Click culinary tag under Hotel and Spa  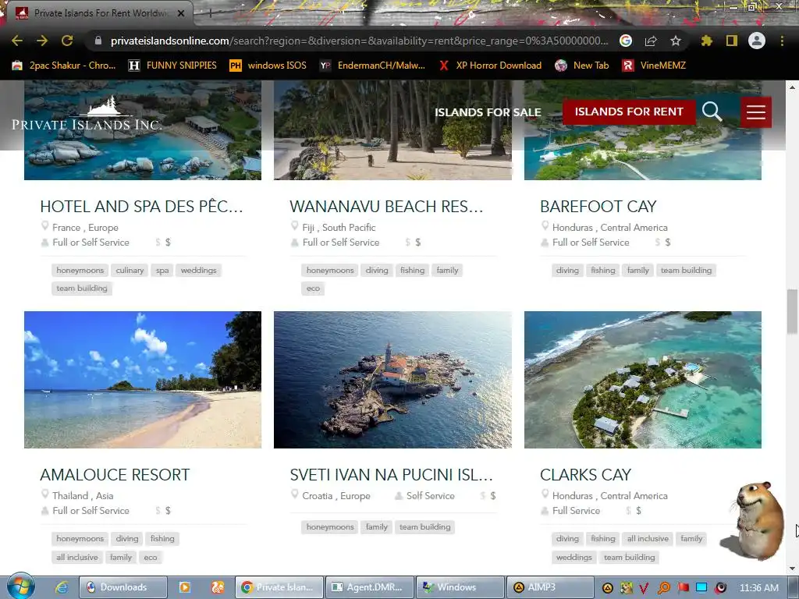coord(130,270)
